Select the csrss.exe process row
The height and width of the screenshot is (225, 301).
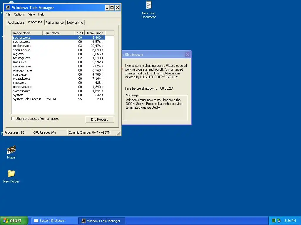point(58,74)
